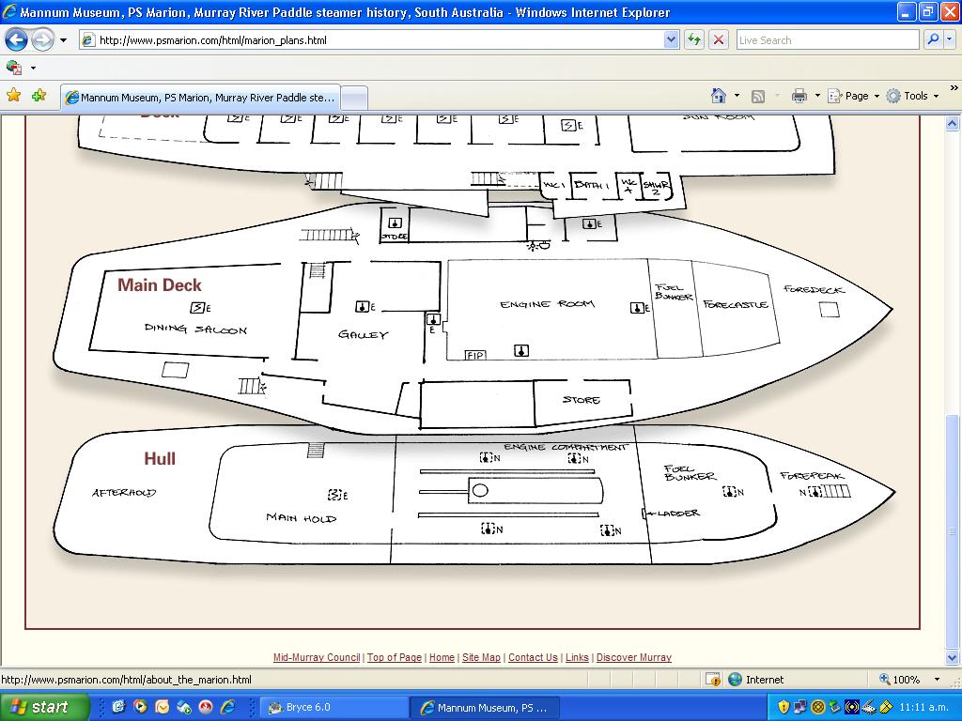The width and height of the screenshot is (962, 721).
Task: Click the toolbar icon below the Back button
Action: tap(13, 68)
